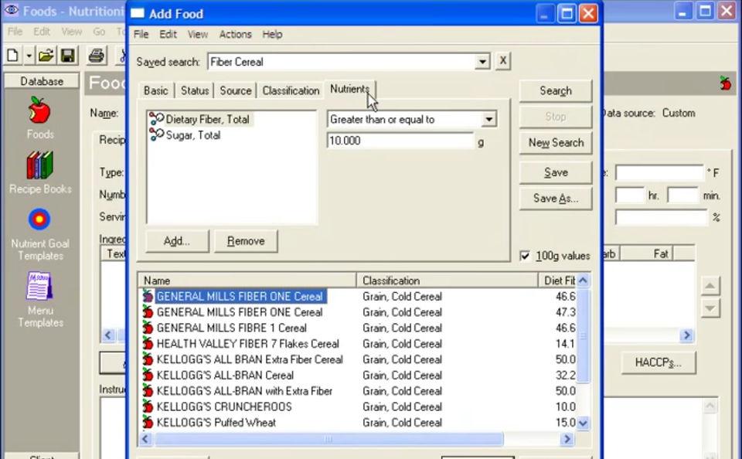Click move down arrow in Foods window
742x459 pixels.
[x=710, y=308]
